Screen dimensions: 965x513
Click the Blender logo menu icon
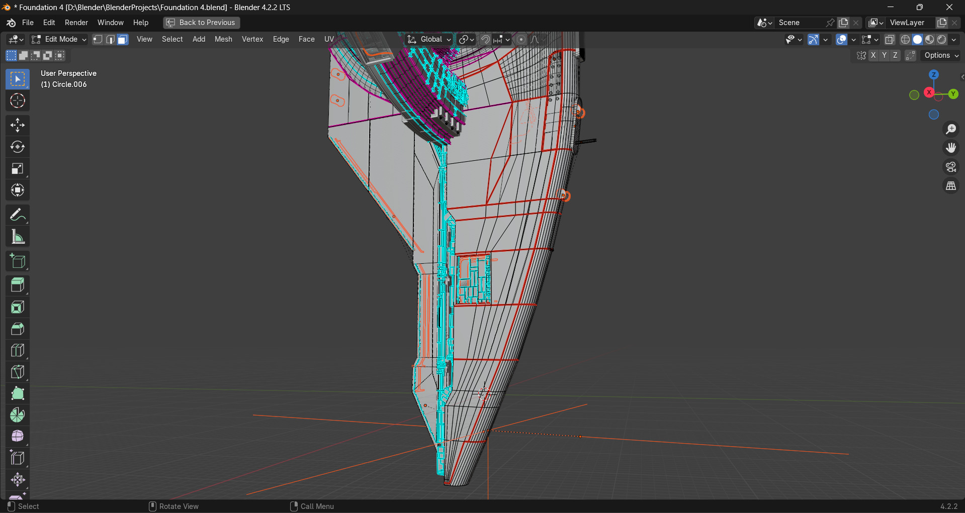pyautogui.click(x=11, y=23)
